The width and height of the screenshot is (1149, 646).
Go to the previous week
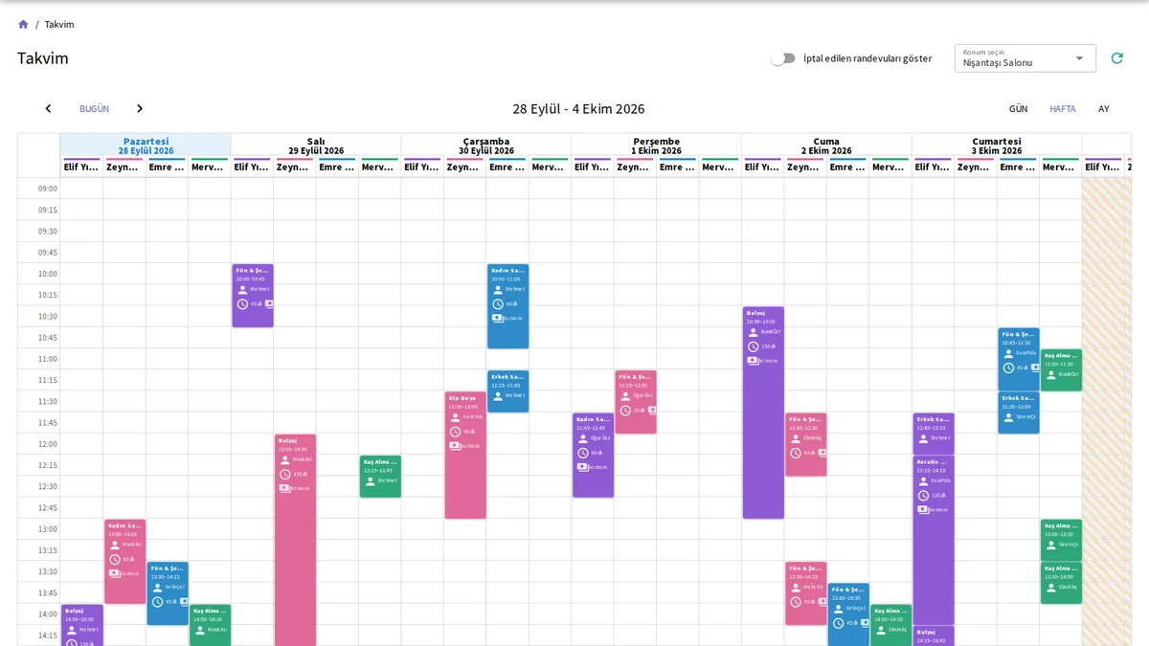tap(48, 109)
